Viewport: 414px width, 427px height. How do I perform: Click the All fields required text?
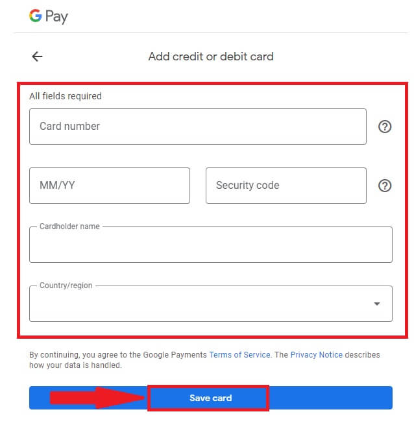pos(66,96)
